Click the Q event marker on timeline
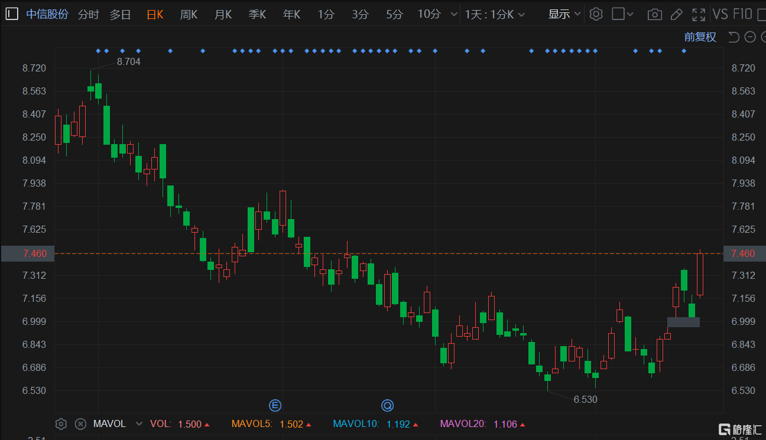This screenshot has height=440, width=766. [x=387, y=405]
